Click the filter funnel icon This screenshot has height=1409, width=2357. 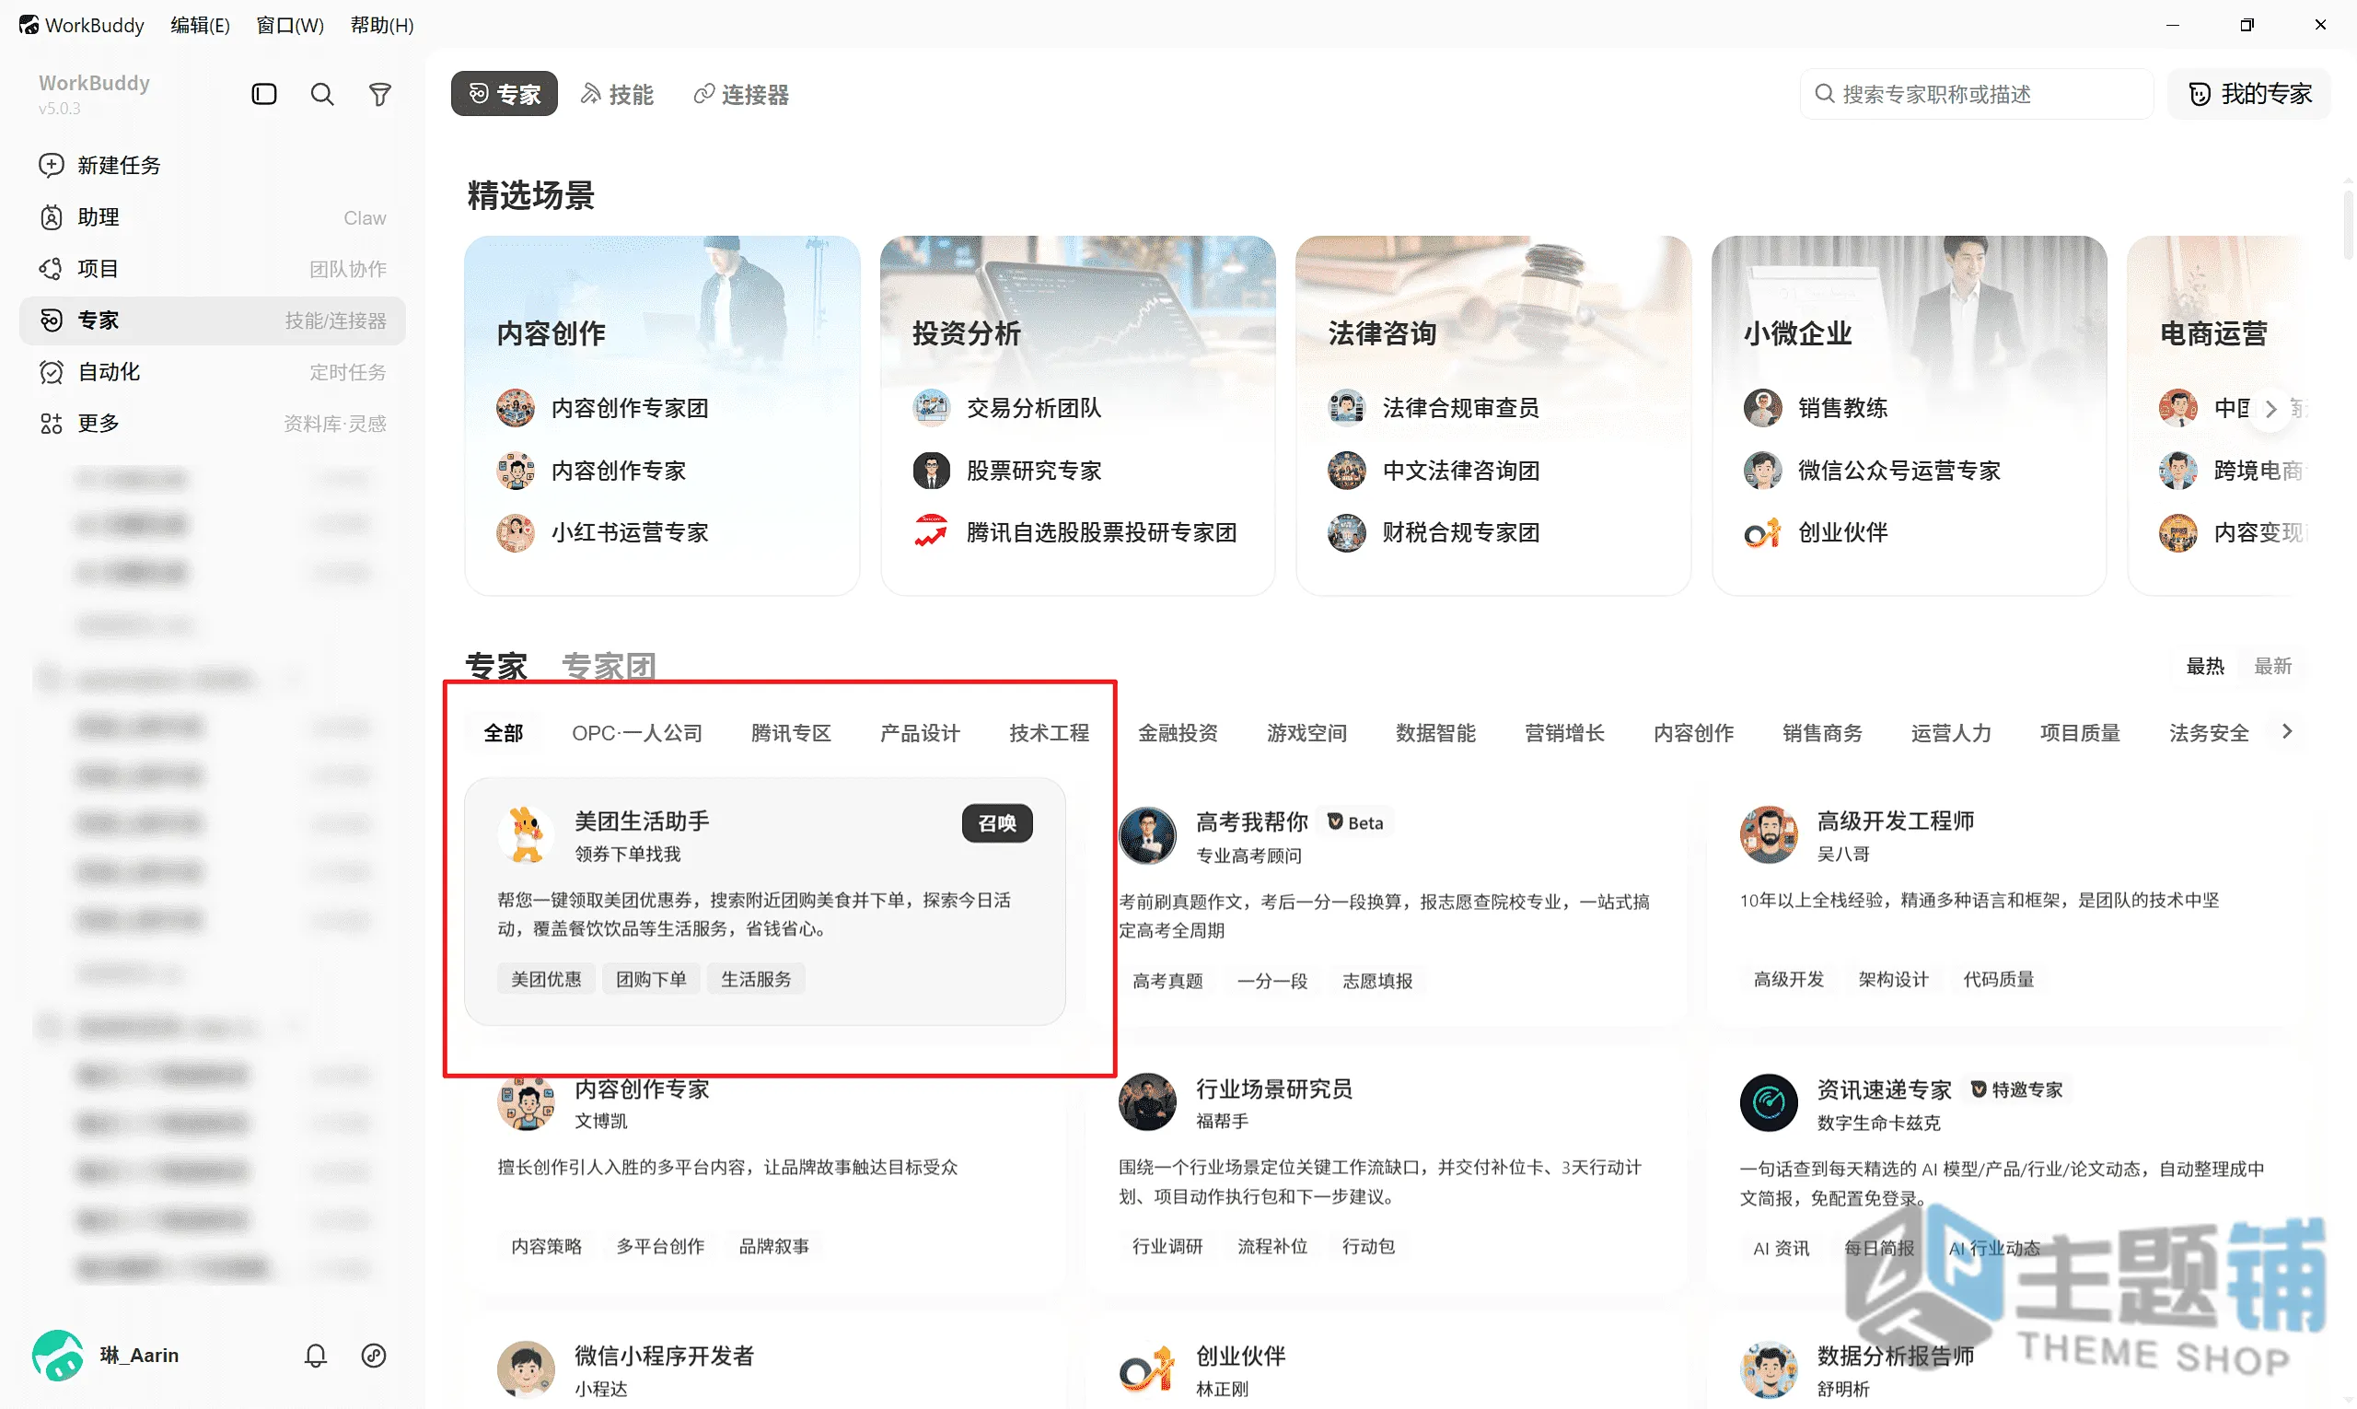(379, 94)
